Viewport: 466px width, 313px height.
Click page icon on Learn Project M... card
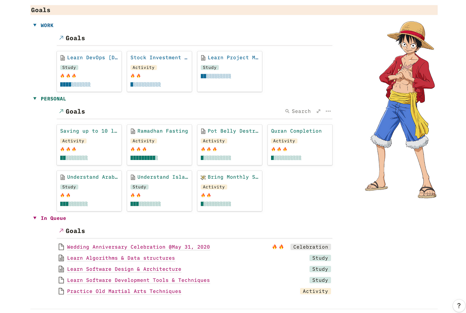coord(203,58)
